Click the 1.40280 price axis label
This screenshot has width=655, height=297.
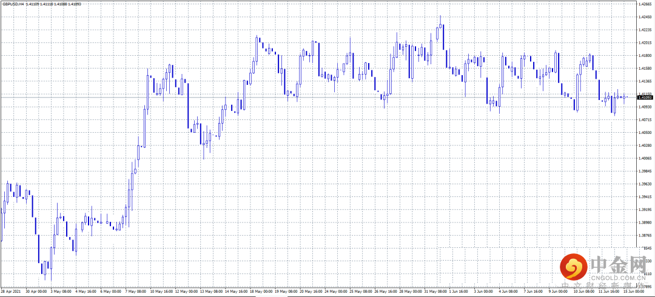644,145
